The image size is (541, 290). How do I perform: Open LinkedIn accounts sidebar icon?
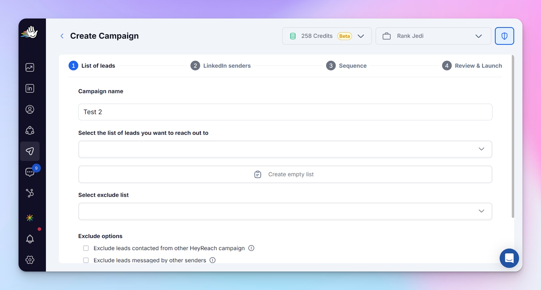click(x=30, y=88)
